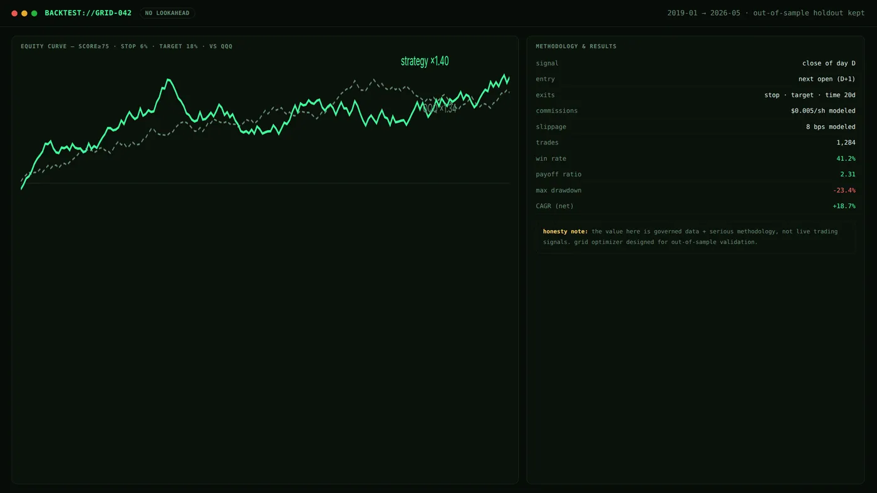The image size is (877, 493).
Task: Click the honesty note box
Action: pos(695,236)
